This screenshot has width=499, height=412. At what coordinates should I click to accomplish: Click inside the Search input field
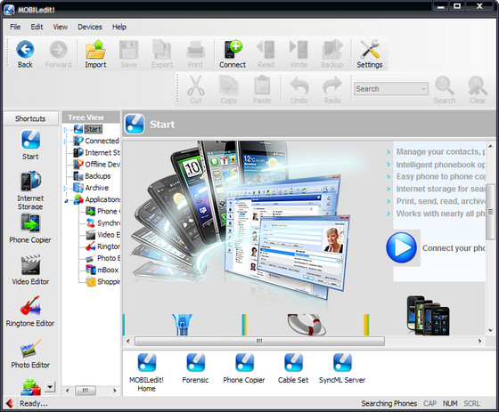coord(387,89)
